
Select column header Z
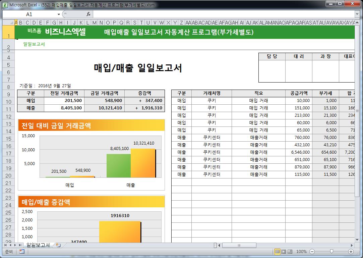181,23
